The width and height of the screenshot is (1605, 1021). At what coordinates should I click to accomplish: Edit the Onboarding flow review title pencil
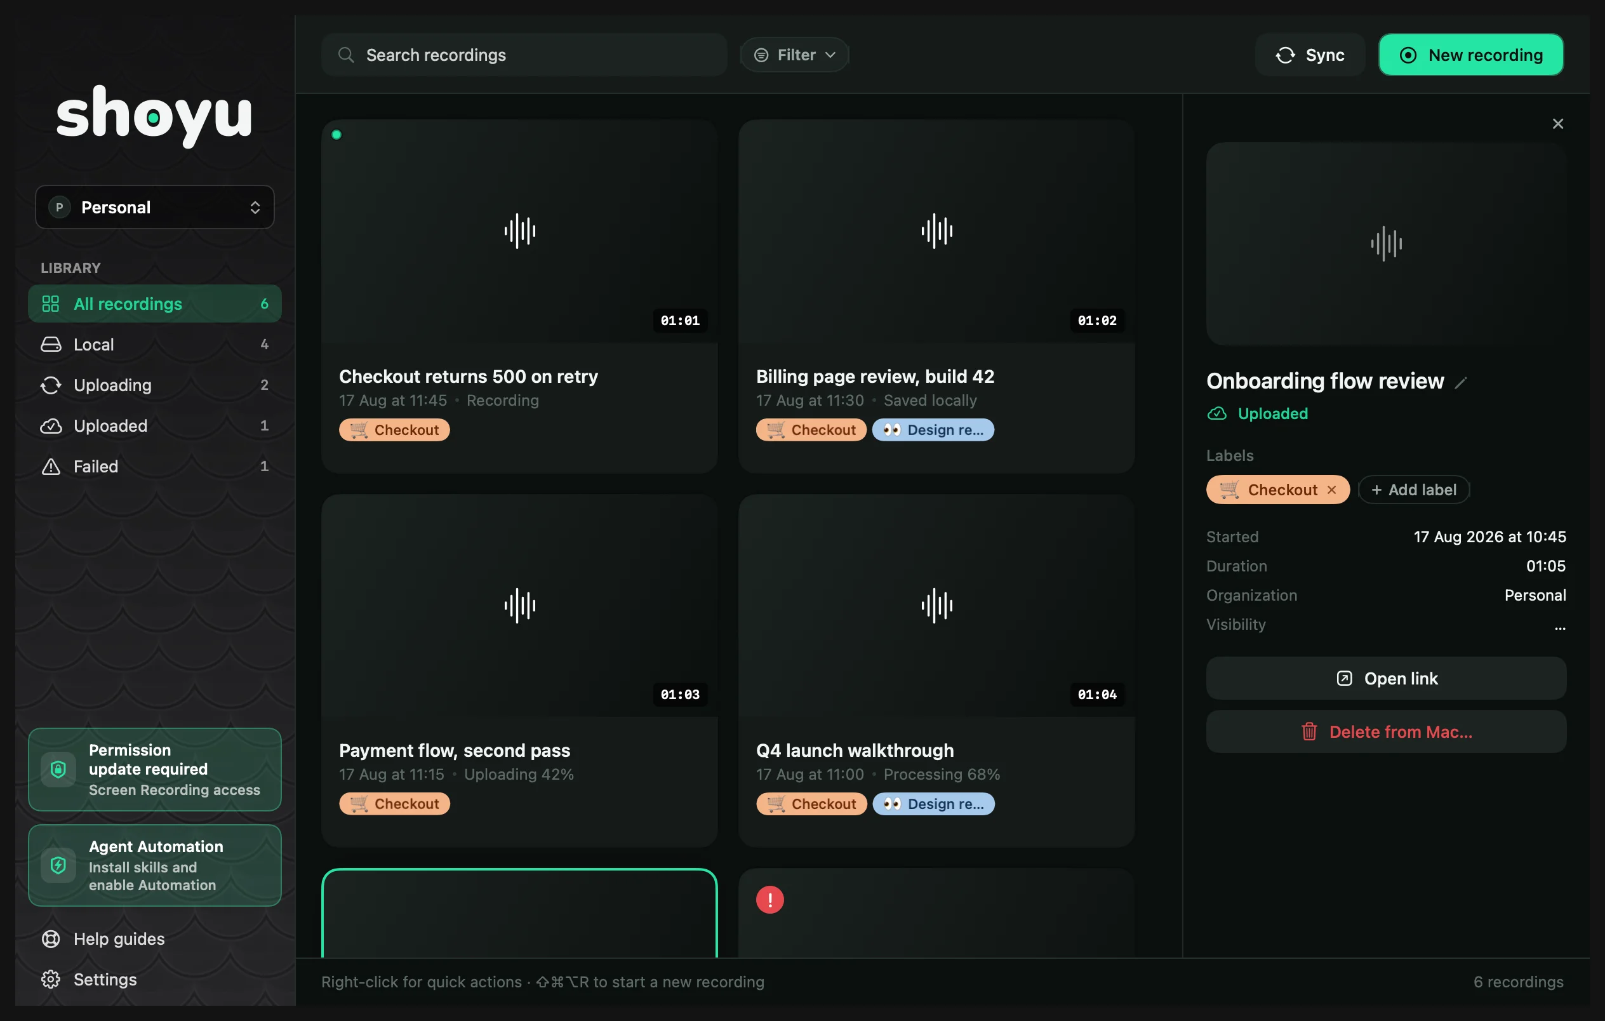tap(1461, 382)
